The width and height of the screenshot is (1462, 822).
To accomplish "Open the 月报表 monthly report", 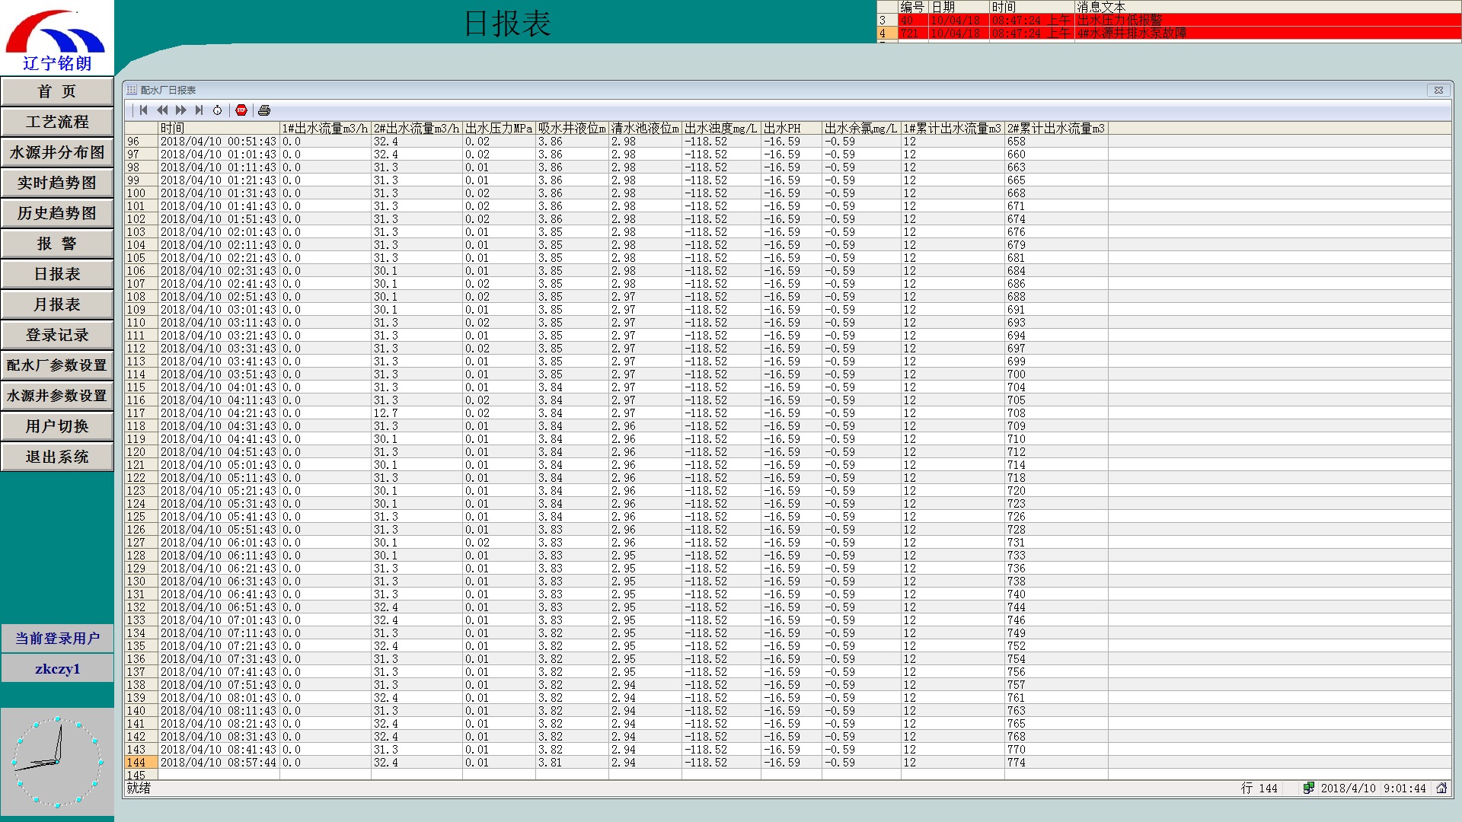I will point(57,304).
